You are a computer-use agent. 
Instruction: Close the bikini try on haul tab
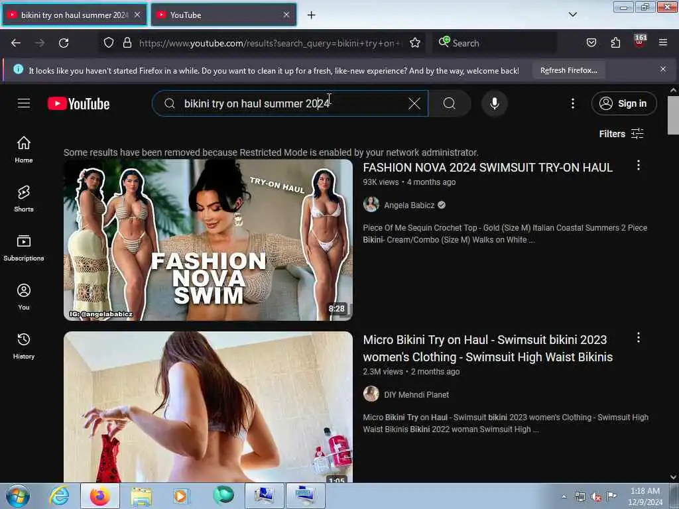pyautogui.click(x=137, y=15)
